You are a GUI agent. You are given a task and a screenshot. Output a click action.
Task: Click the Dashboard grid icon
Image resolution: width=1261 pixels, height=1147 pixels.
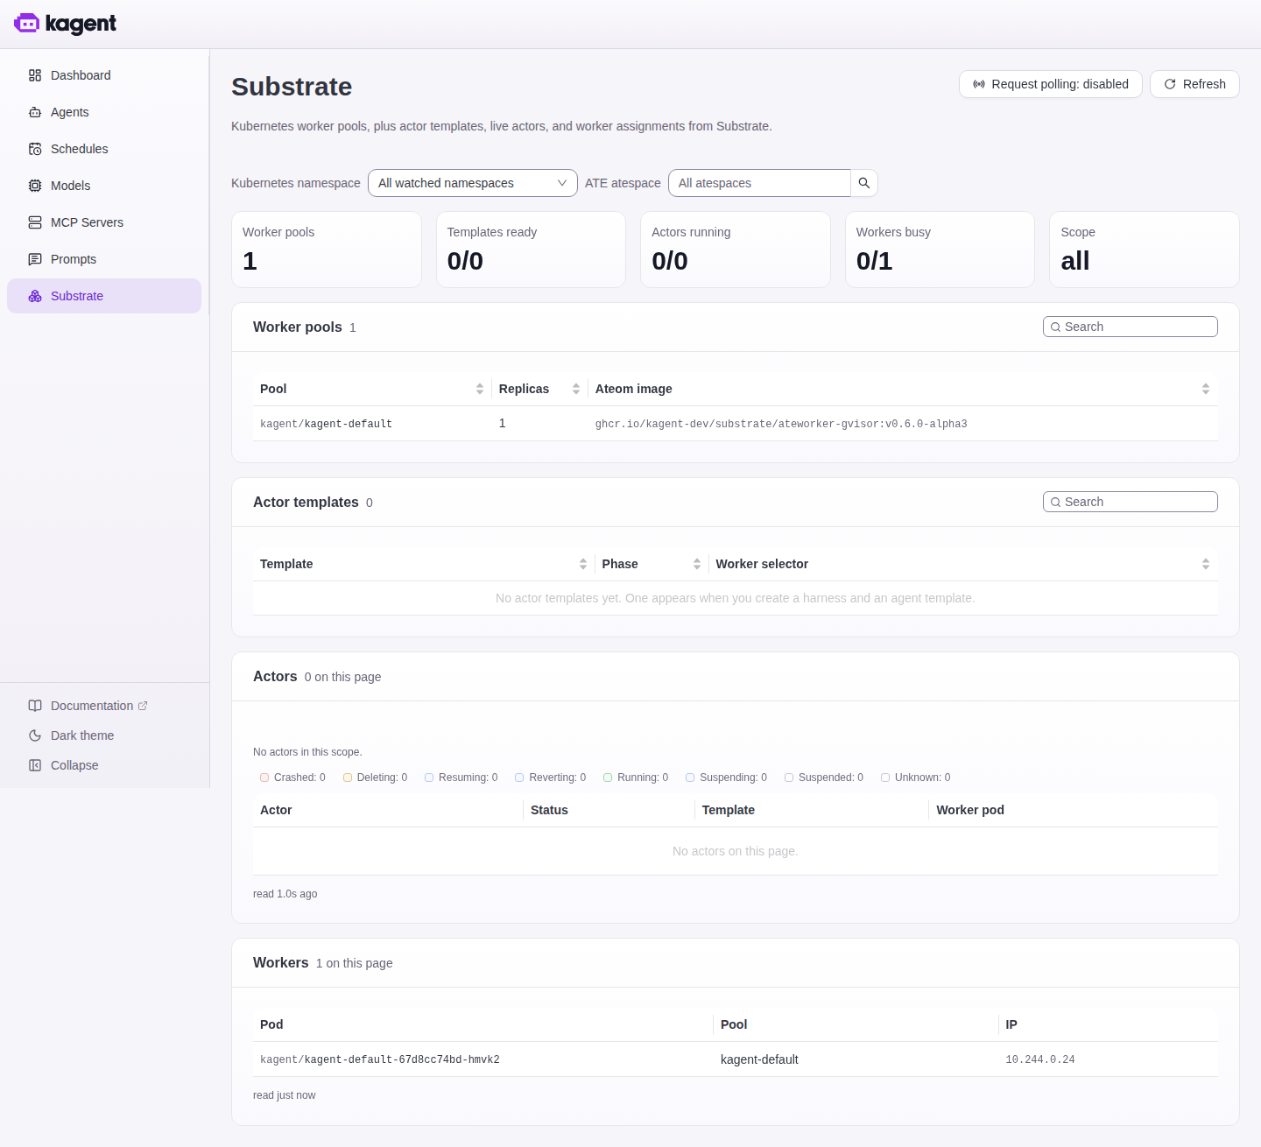[x=35, y=75]
